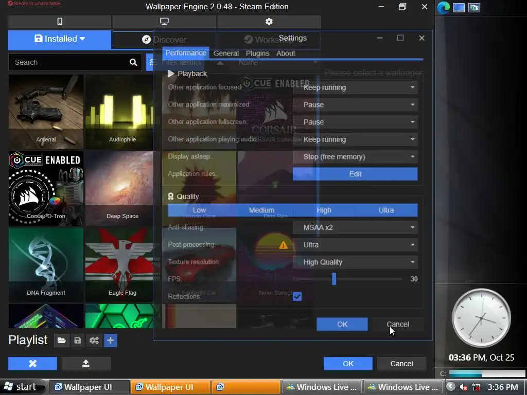This screenshot has width=527, height=395.
Task: Select the Eagle Flag wallpaper thumbnail
Action: (122, 265)
